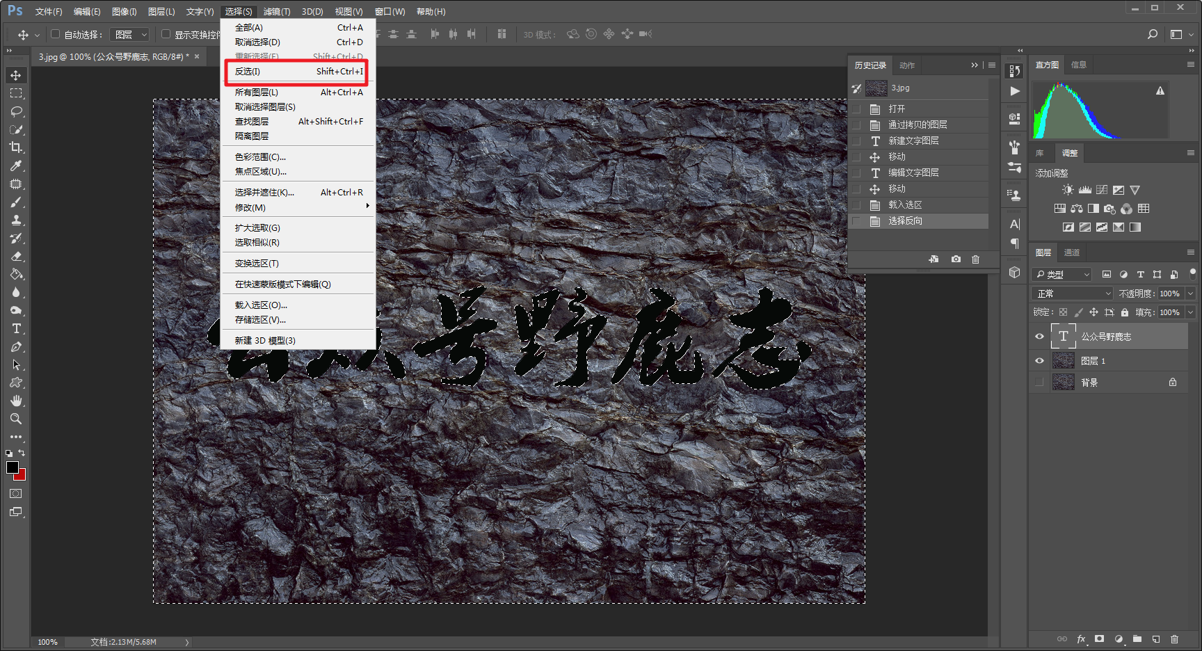The height and width of the screenshot is (651, 1202).
Task: Open Fill 100% dropdown arrow
Action: (x=1190, y=312)
